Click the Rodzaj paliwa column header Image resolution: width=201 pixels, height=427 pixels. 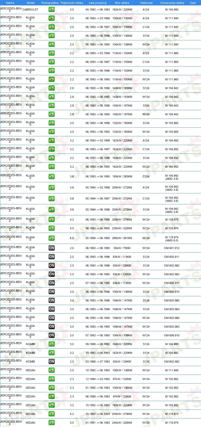click(50, 3)
